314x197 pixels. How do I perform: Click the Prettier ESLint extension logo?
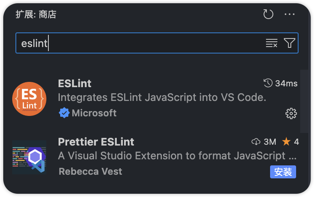29,157
